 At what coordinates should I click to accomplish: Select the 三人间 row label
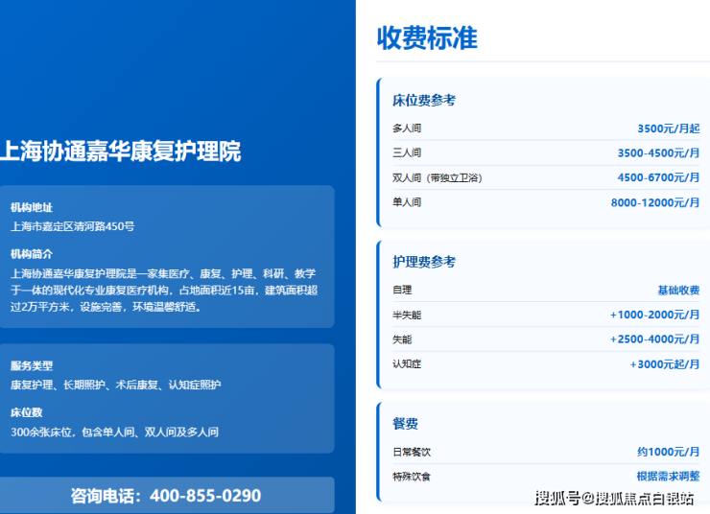tap(407, 152)
